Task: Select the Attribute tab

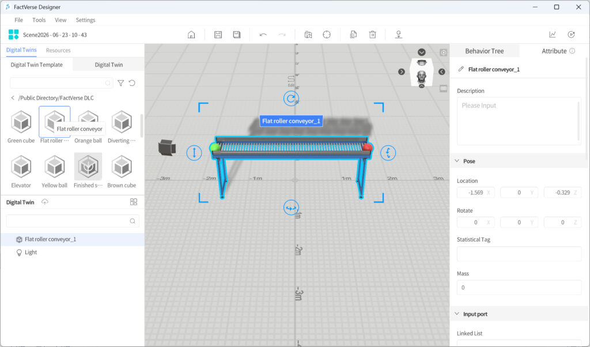Action: (x=554, y=51)
